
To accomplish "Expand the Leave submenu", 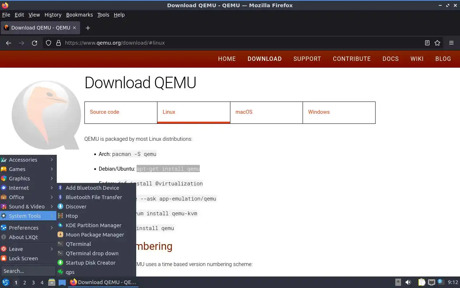I will click(x=28, y=249).
